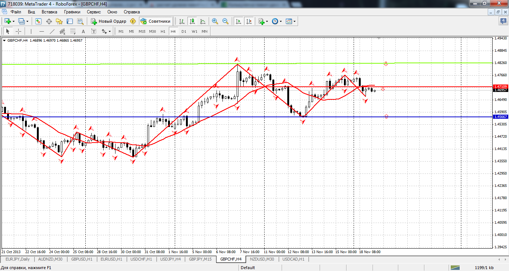Expand the Indicators dropdown arrow
The image size is (509, 271).
pos(267,21)
